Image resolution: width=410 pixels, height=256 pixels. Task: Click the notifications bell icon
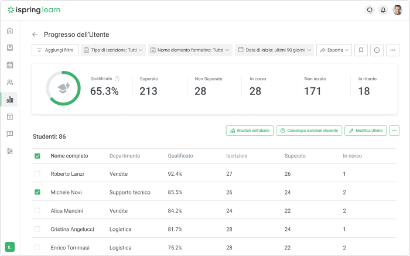click(x=383, y=10)
